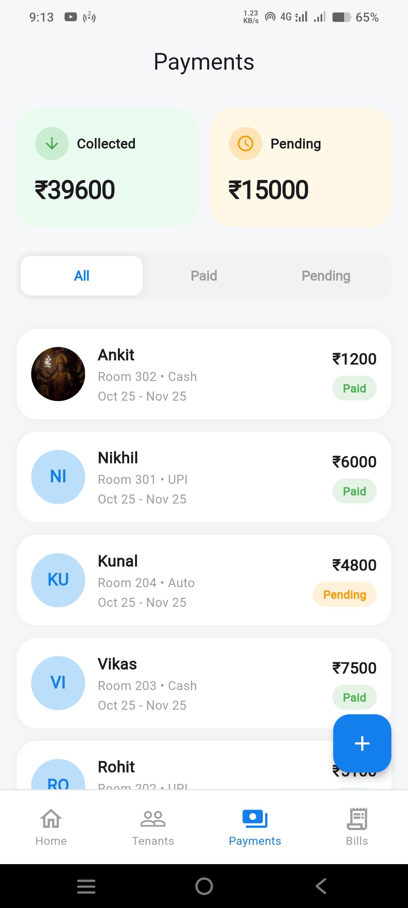Open the Pending ₹15000 summary card

(301, 168)
